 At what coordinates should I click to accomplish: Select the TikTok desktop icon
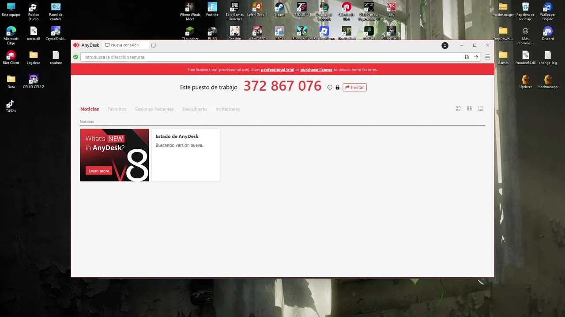(11, 106)
